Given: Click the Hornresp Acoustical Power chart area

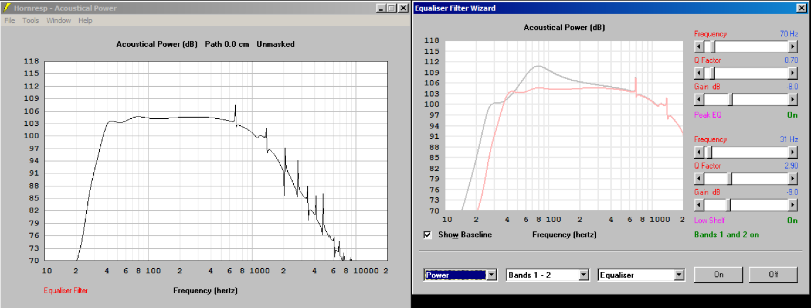Looking at the screenshot, I should point(216,161).
